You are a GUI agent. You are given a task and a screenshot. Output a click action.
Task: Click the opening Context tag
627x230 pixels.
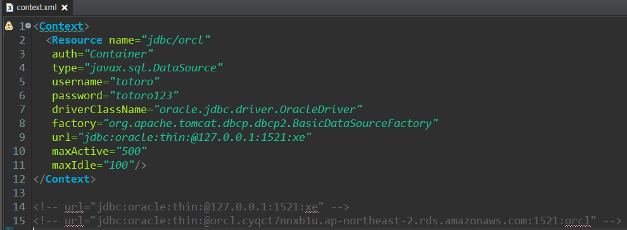(61, 27)
